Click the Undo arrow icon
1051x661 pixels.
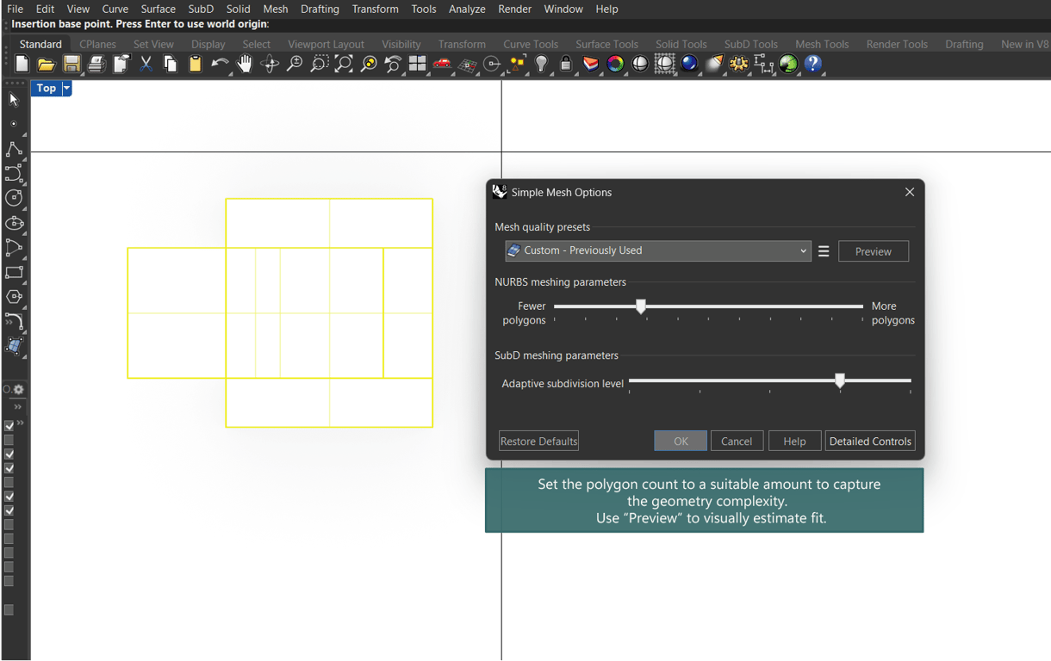click(x=220, y=64)
